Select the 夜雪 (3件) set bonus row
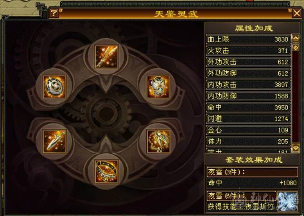The image size is (304, 216). pyautogui.click(x=252, y=172)
